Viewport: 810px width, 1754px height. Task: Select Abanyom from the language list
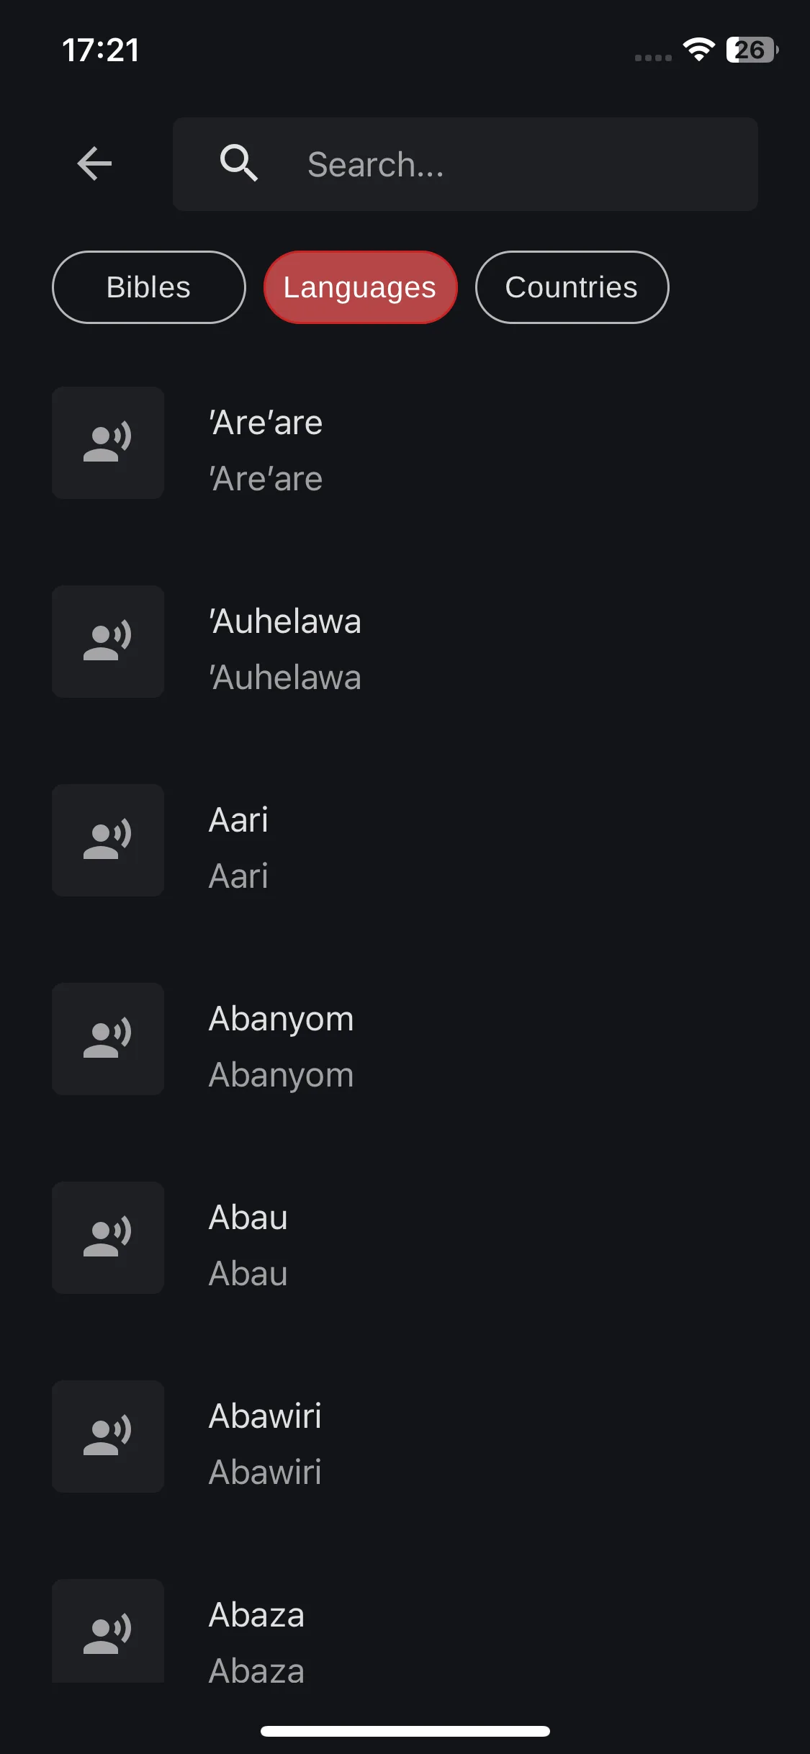(x=405, y=1046)
